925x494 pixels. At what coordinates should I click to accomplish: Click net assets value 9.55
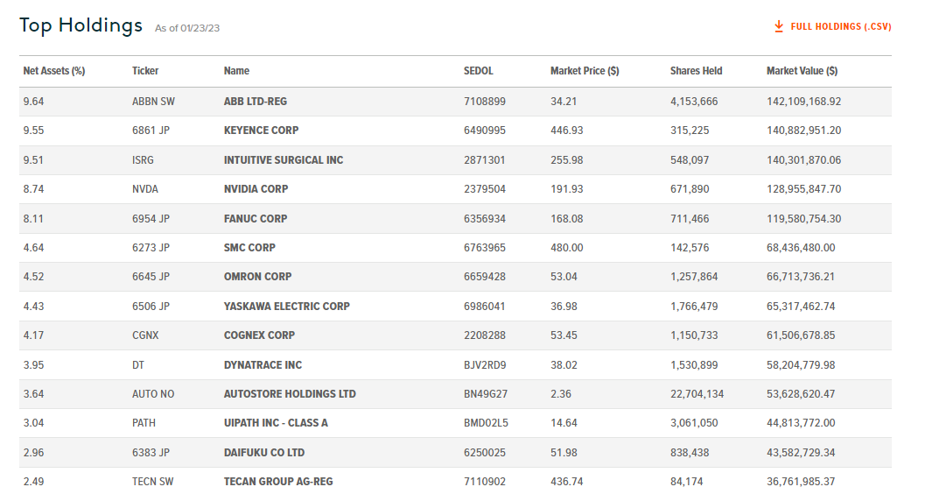click(33, 131)
